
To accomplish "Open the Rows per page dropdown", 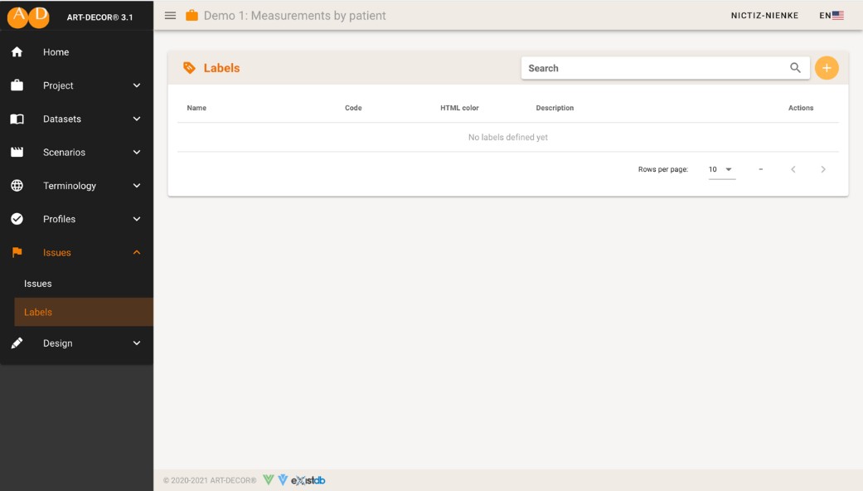I will tap(721, 169).
